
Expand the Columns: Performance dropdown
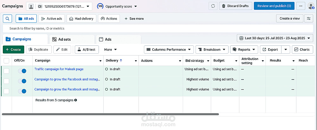click(169, 50)
